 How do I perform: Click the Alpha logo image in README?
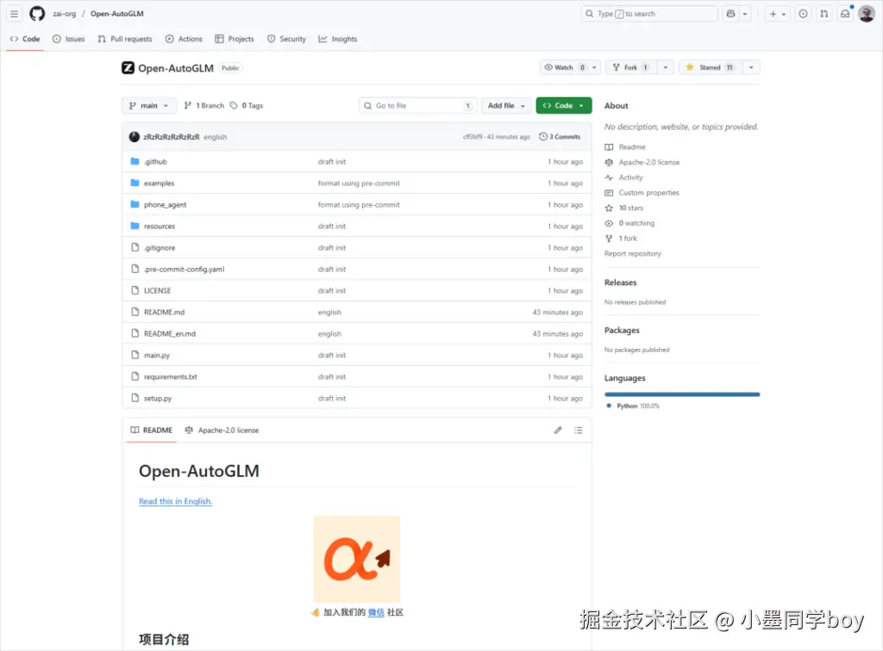click(357, 559)
